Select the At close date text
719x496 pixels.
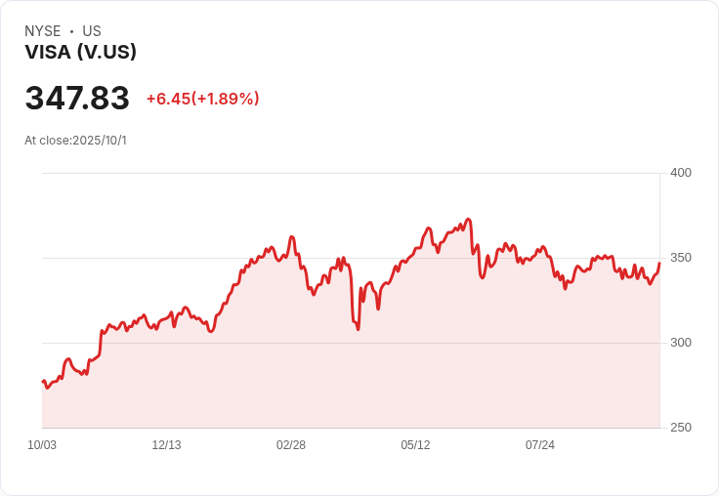(x=75, y=141)
